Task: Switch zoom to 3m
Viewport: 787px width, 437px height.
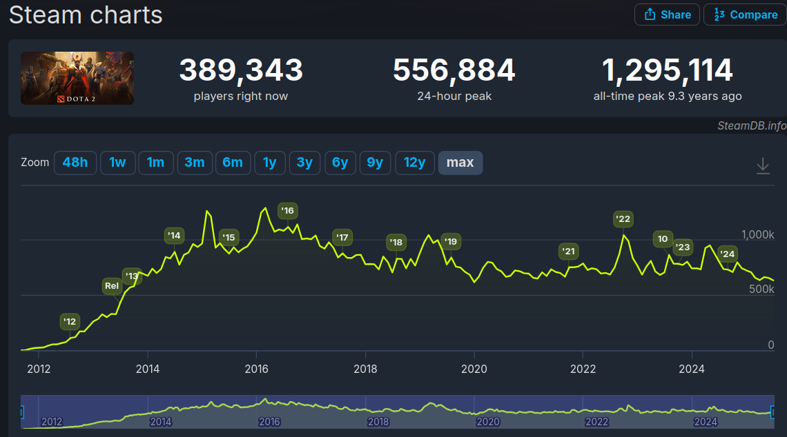Action: pos(195,163)
